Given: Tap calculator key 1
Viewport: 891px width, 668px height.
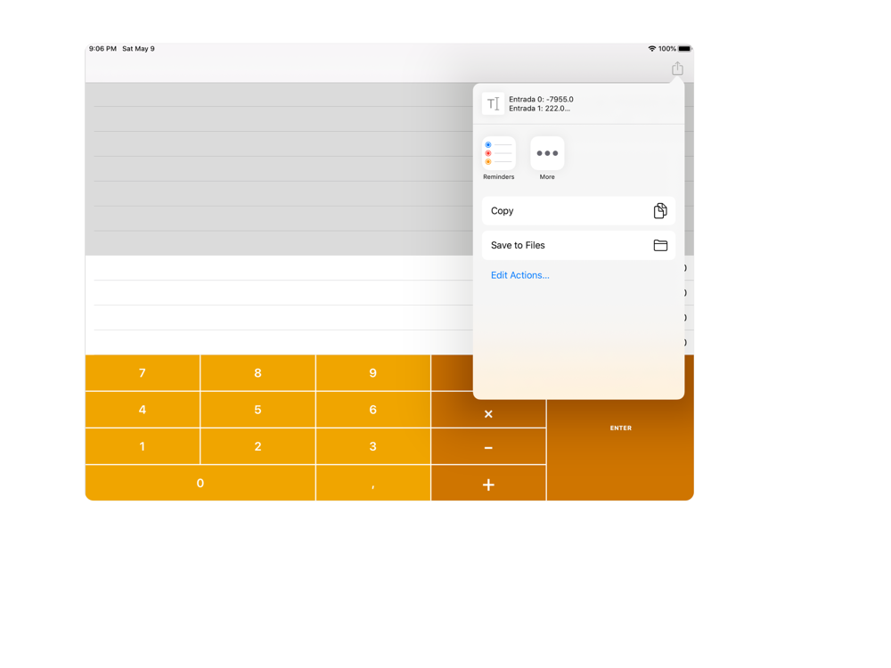Looking at the screenshot, I should tap(143, 446).
